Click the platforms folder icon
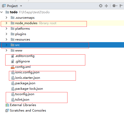The width and height of the screenshot is (124, 123). [x=13, y=29]
